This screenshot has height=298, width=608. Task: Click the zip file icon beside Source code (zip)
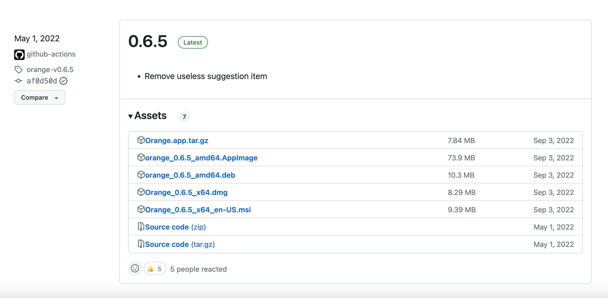click(141, 226)
